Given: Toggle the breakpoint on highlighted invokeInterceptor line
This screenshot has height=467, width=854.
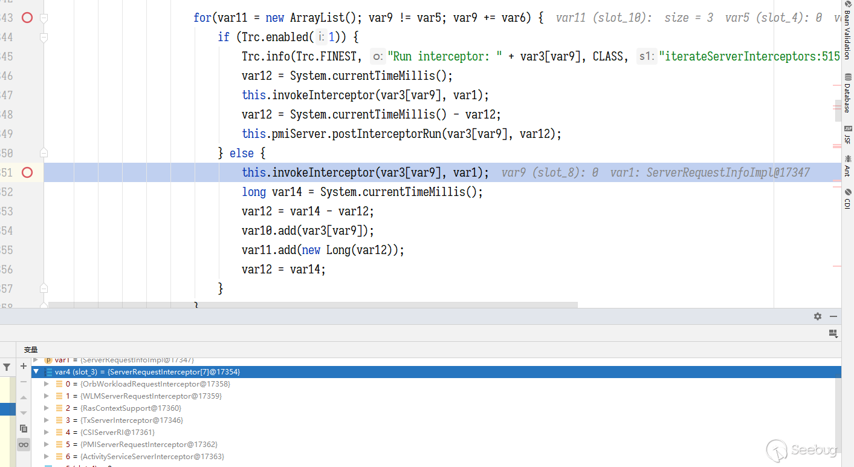Looking at the screenshot, I should tap(27, 172).
